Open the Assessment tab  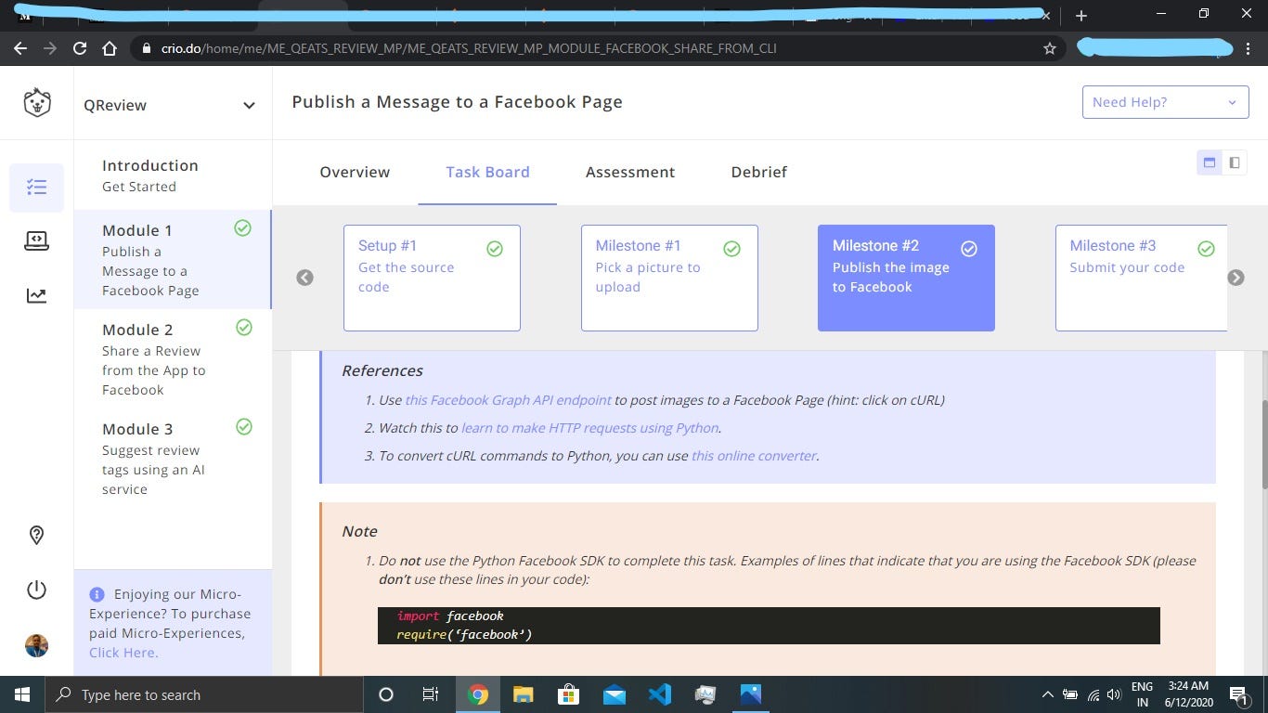point(630,172)
